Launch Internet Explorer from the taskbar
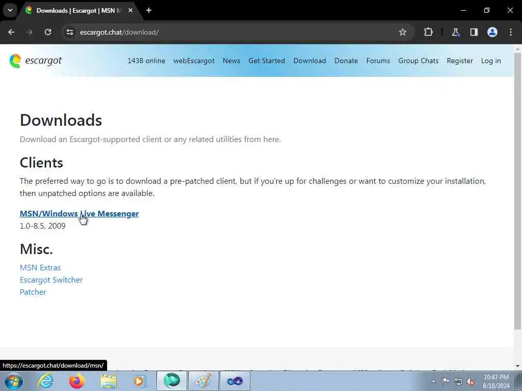 tap(45, 381)
